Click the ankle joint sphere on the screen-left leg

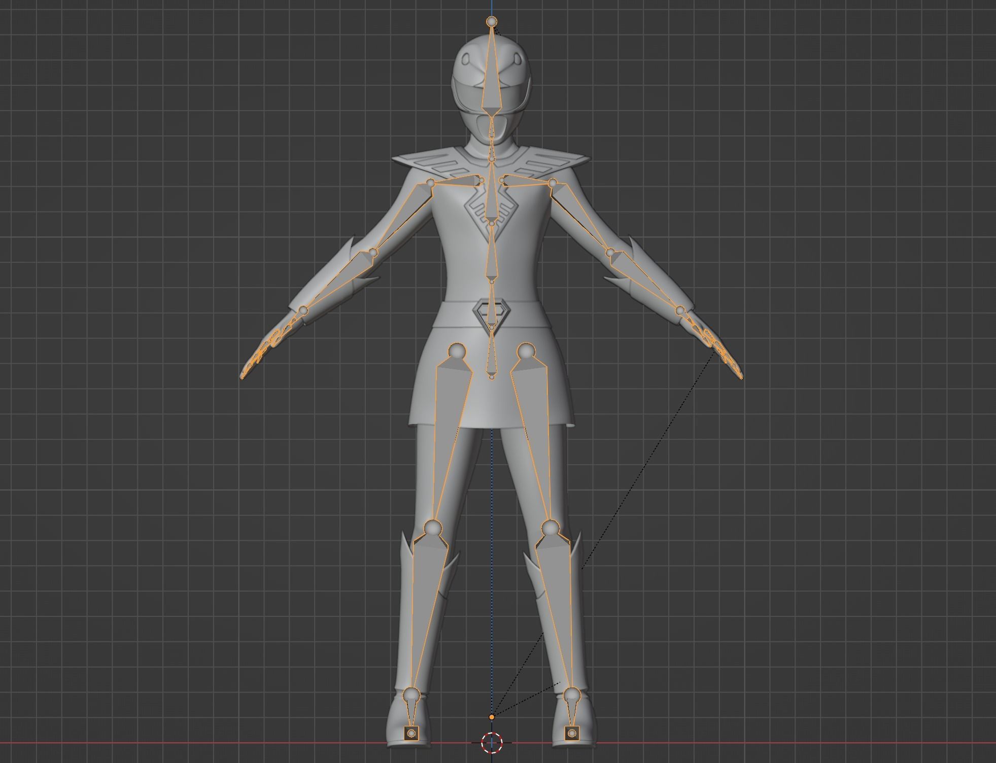point(411,695)
